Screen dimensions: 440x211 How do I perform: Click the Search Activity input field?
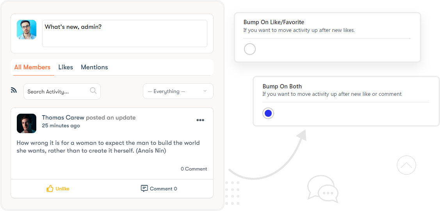(x=62, y=91)
